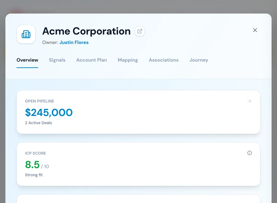
Task: Open Acme Corporation in external link
Action: coord(140,31)
